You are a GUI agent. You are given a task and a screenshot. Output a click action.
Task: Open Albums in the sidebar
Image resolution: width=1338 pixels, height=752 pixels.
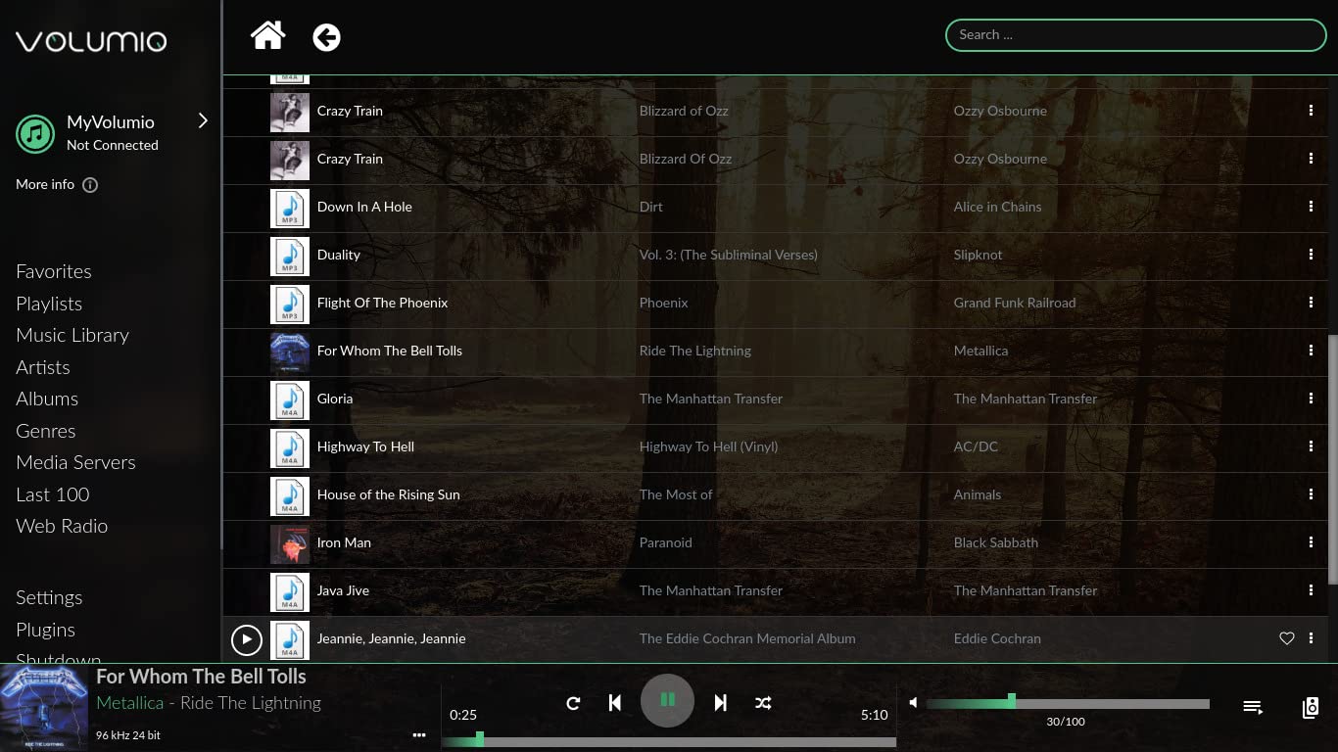47,399
